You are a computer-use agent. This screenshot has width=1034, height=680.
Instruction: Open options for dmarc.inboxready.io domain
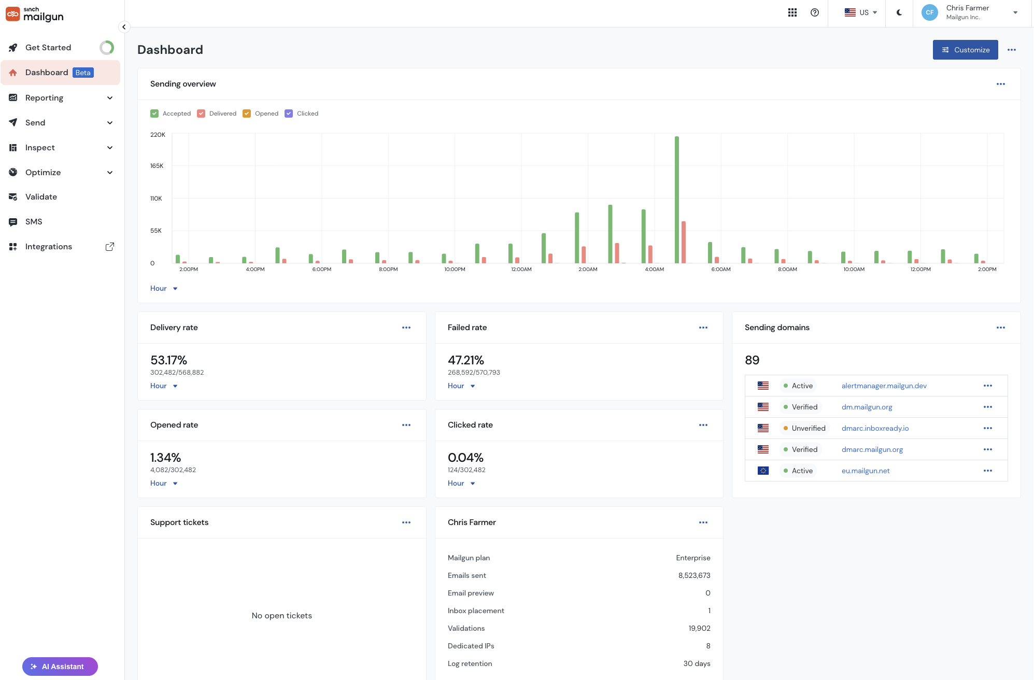[x=987, y=428]
